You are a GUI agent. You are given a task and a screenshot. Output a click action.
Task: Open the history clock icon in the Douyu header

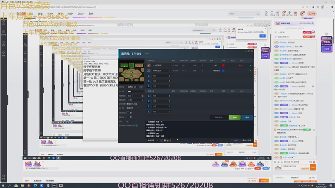click(266, 13)
